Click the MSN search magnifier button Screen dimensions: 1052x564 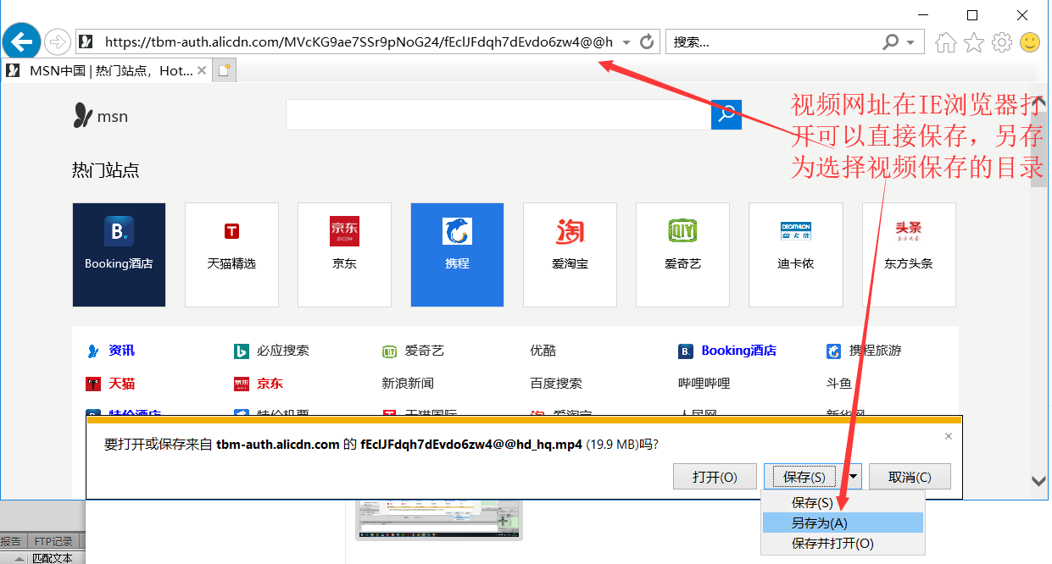726,114
